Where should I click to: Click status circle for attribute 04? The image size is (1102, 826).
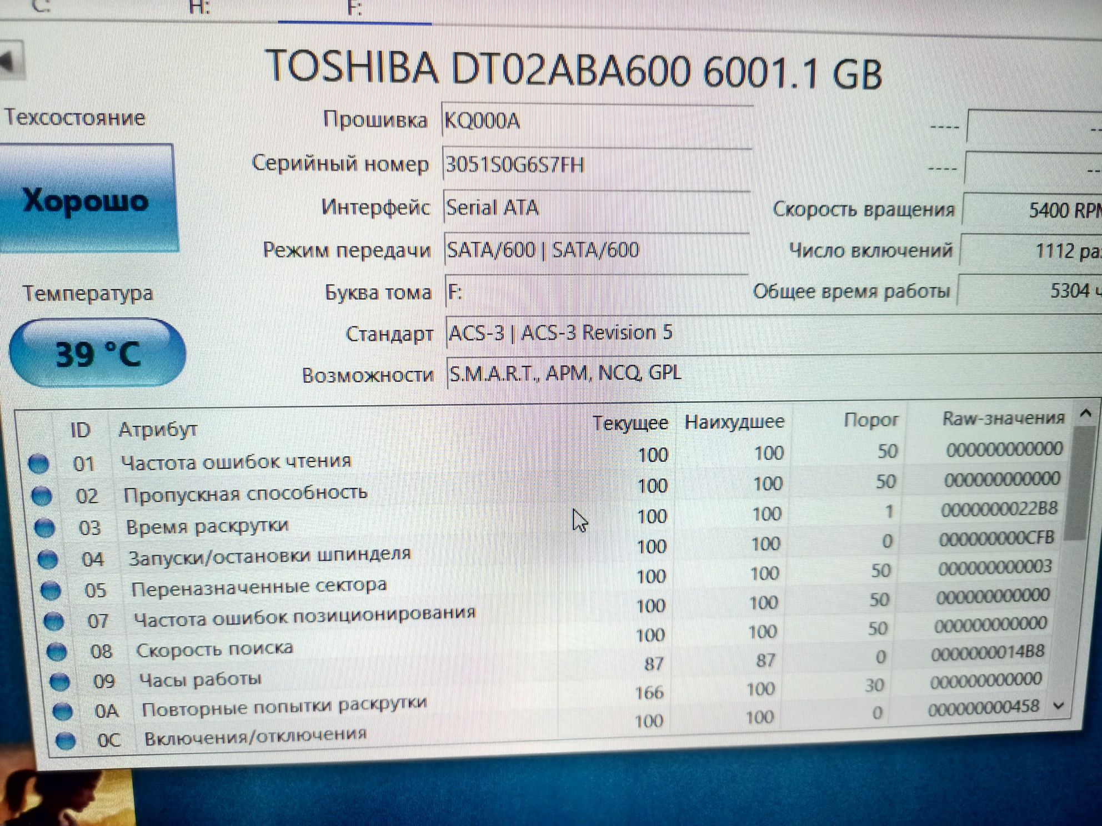[48, 559]
